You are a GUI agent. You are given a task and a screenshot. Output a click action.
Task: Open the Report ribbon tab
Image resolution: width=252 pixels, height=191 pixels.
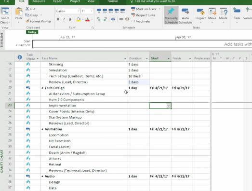coord(57,1)
